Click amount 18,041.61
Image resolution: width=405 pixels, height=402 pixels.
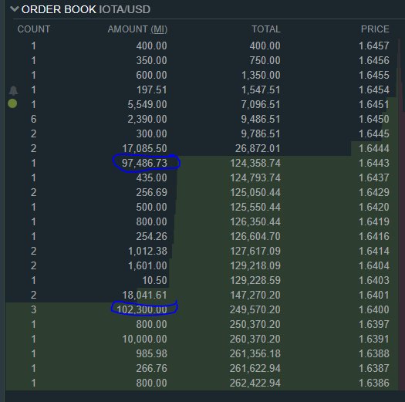[144, 295]
